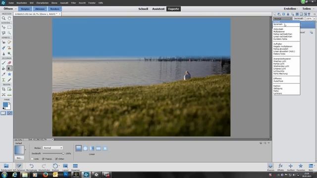The height and width of the screenshot is (178, 317).
Task: Select the Color Picker eyedropper tool
Action: coord(3,74)
